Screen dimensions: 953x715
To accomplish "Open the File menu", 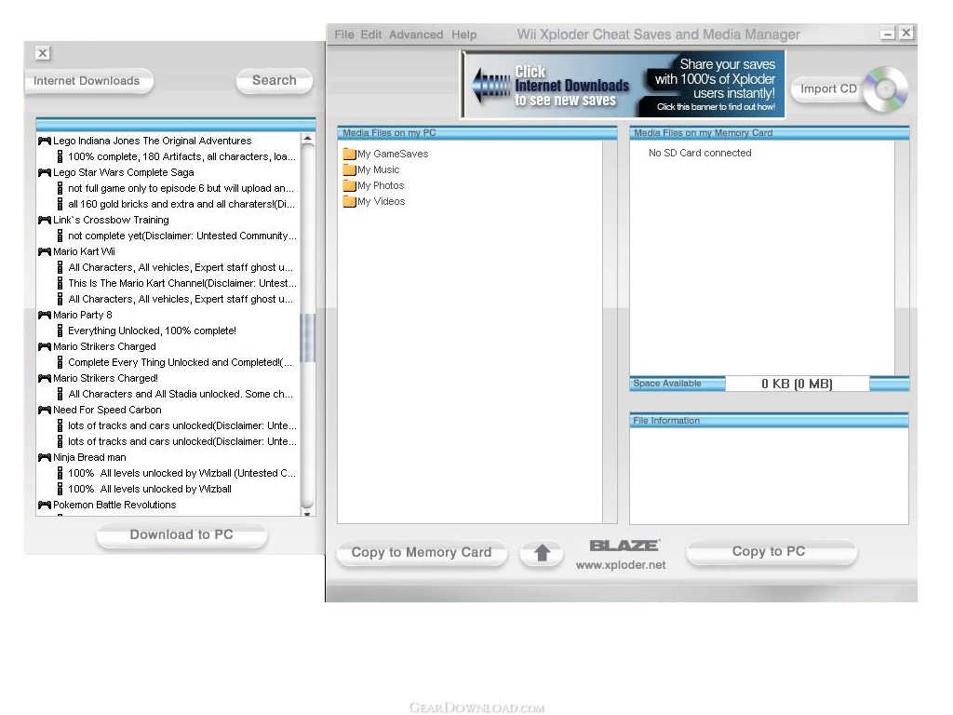I will pyautogui.click(x=344, y=34).
